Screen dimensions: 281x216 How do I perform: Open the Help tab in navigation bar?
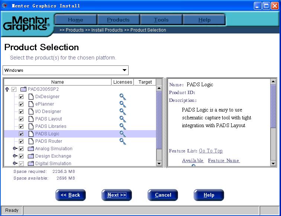[204, 20]
